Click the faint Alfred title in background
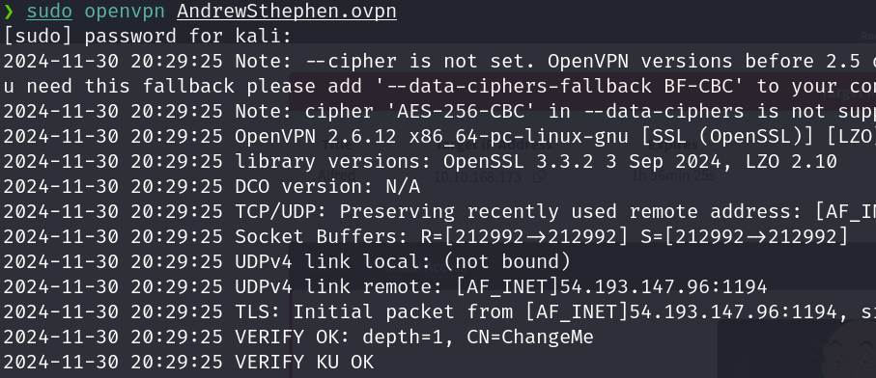The width and height of the screenshot is (876, 378). (336, 175)
